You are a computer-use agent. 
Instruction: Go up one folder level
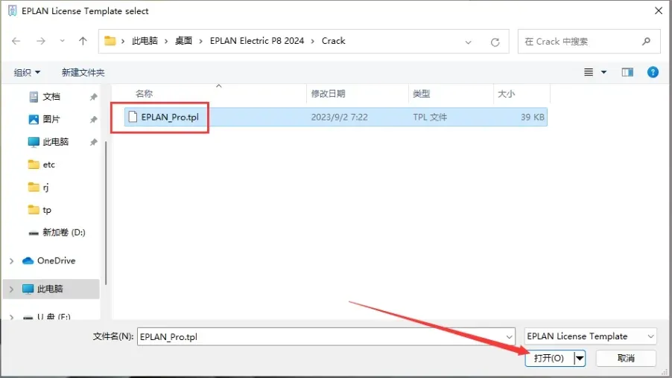[x=83, y=41]
